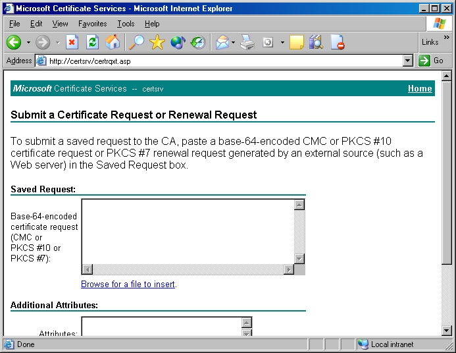The image size is (456, 353).
Task: Expand the Edit button dropdown arrow
Action: click(x=282, y=43)
